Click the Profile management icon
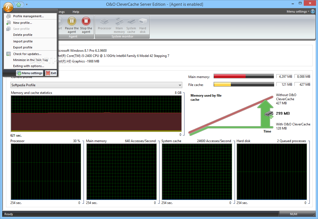The image size is (318, 219). [8, 16]
